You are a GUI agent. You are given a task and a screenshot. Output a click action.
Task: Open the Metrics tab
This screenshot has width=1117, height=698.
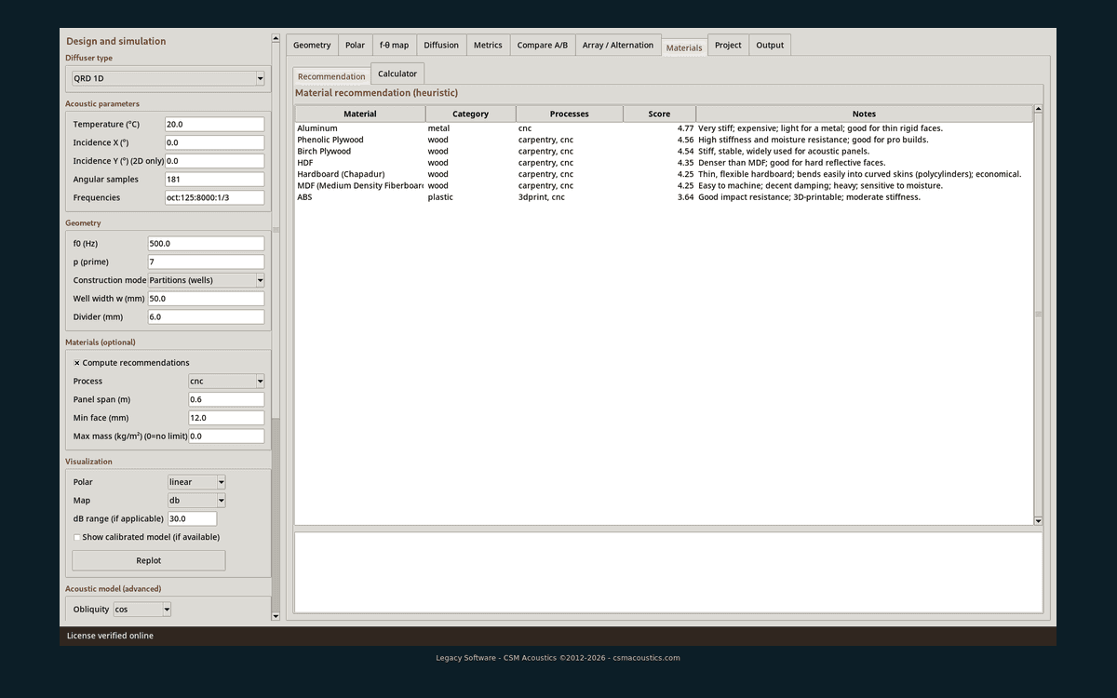pyautogui.click(x=488, y=45)
